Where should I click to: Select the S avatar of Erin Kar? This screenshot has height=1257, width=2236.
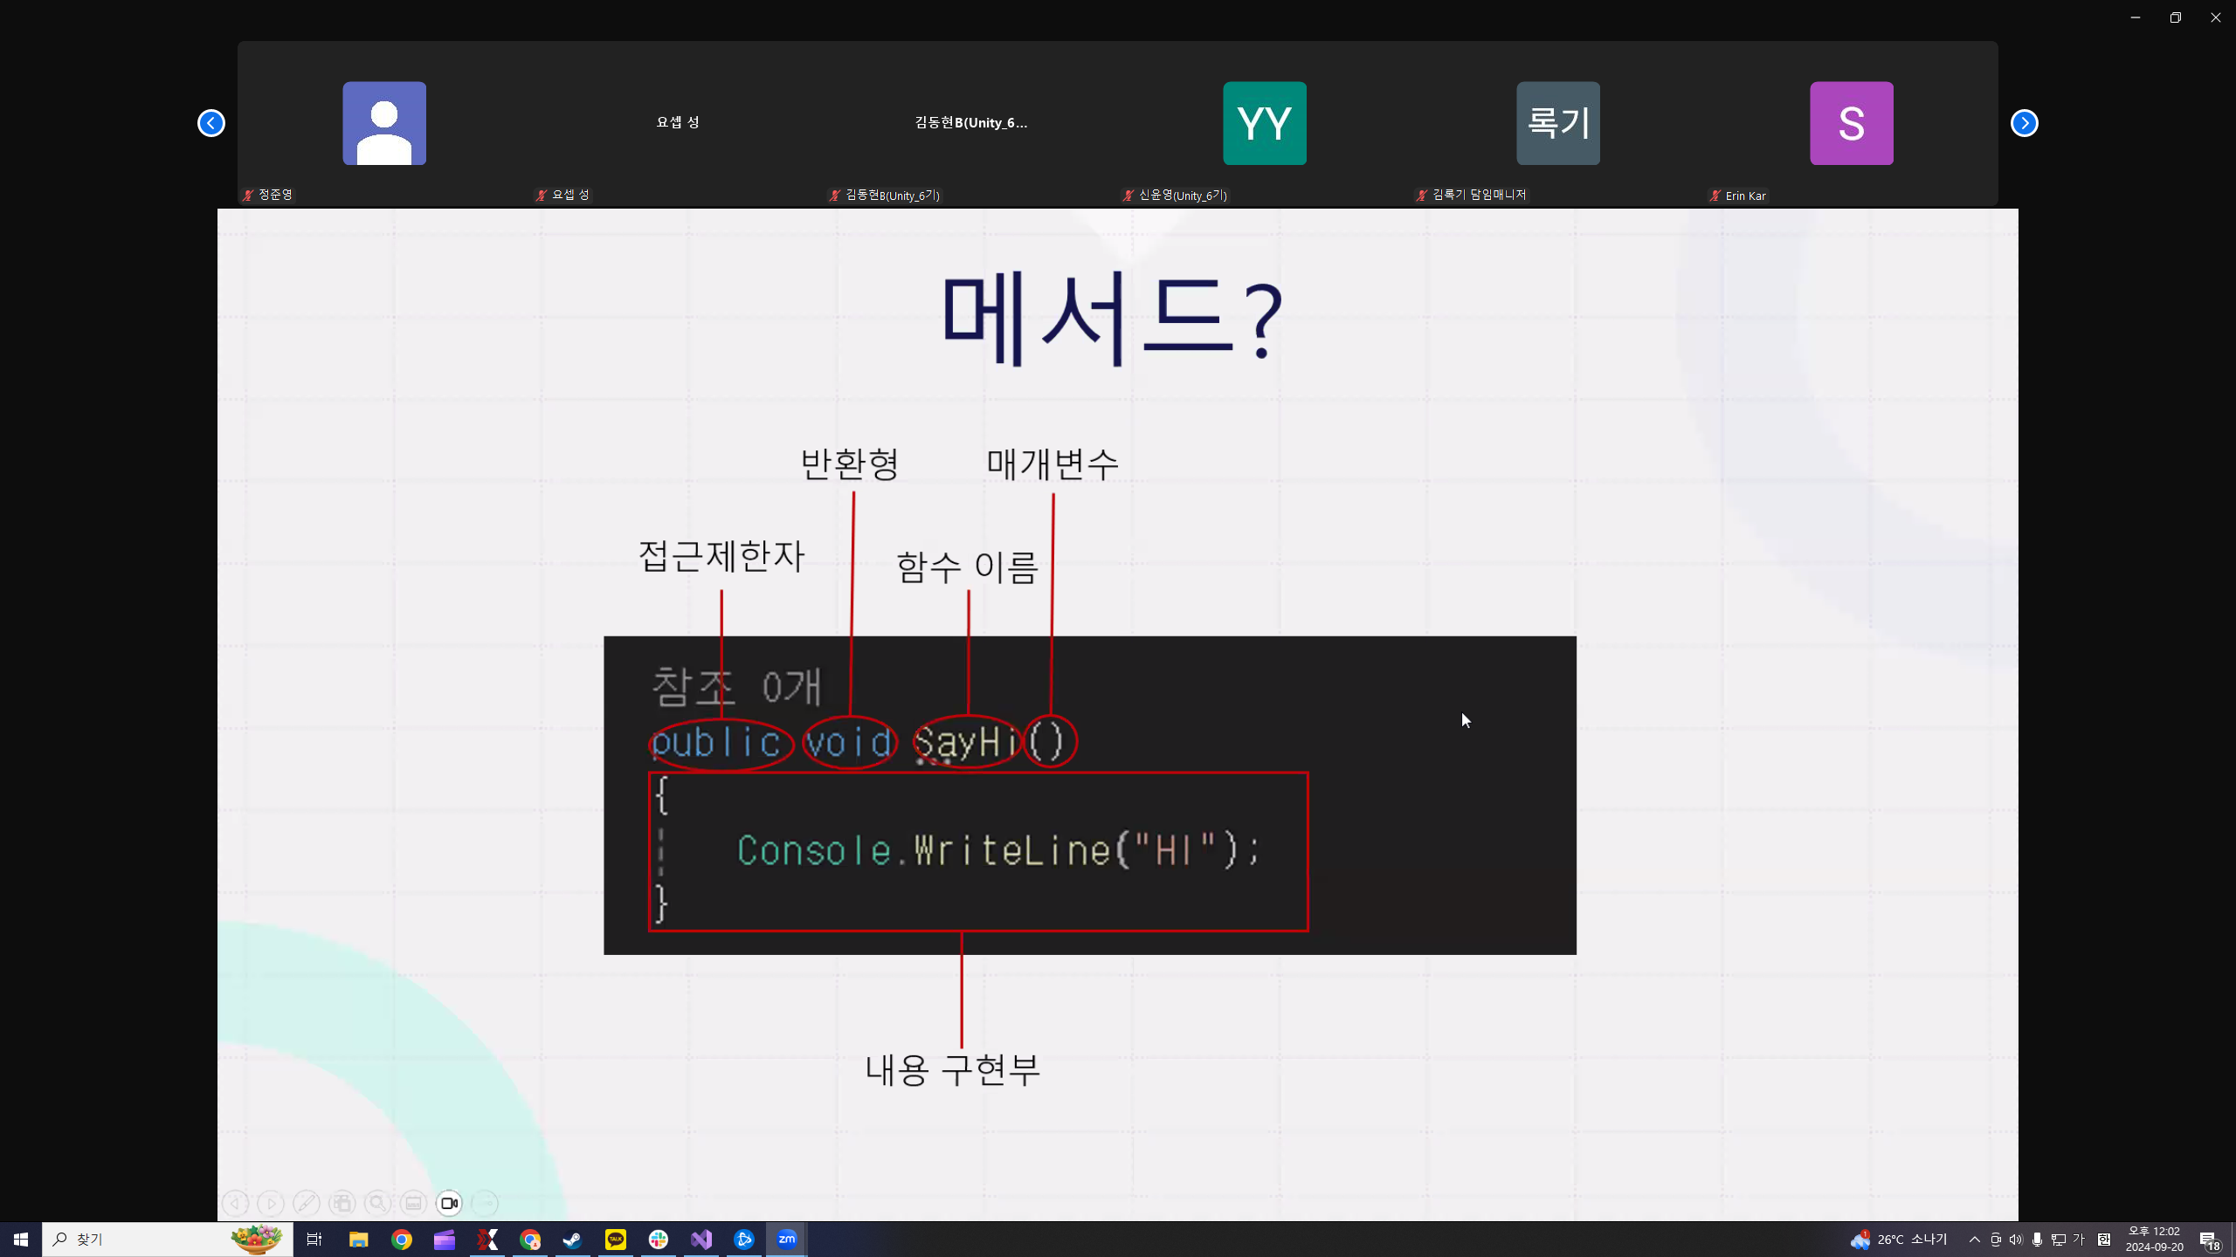click(x=1852, y=123)
